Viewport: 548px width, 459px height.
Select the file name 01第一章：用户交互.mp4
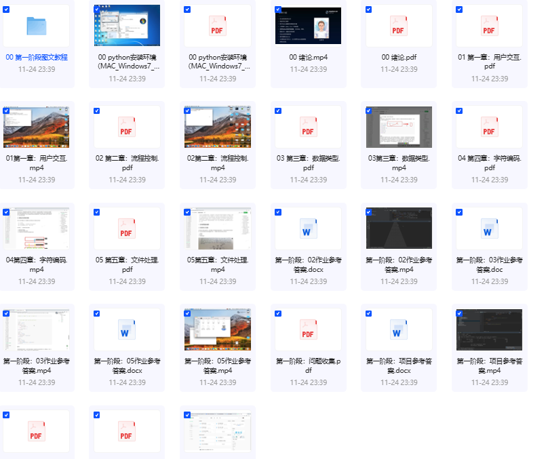pyautogui.click(x=37, y=163)
